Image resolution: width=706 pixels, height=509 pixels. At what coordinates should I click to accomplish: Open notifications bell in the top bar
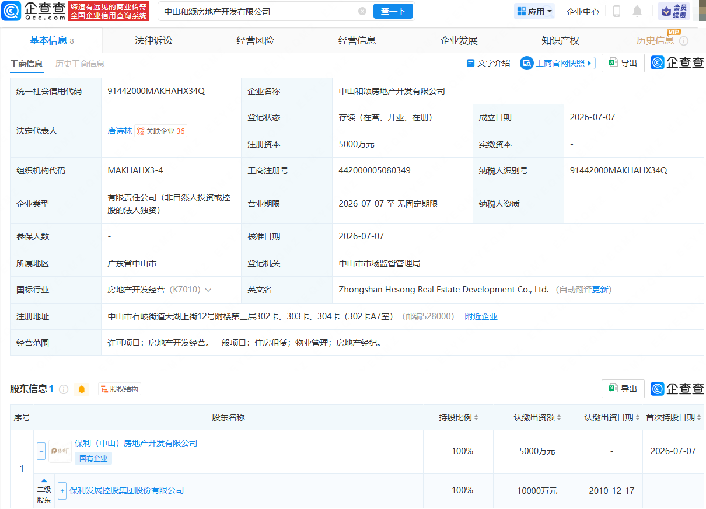637,11
